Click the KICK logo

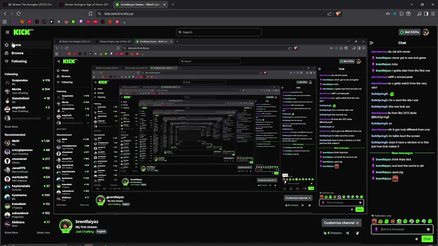click(23, 32)
